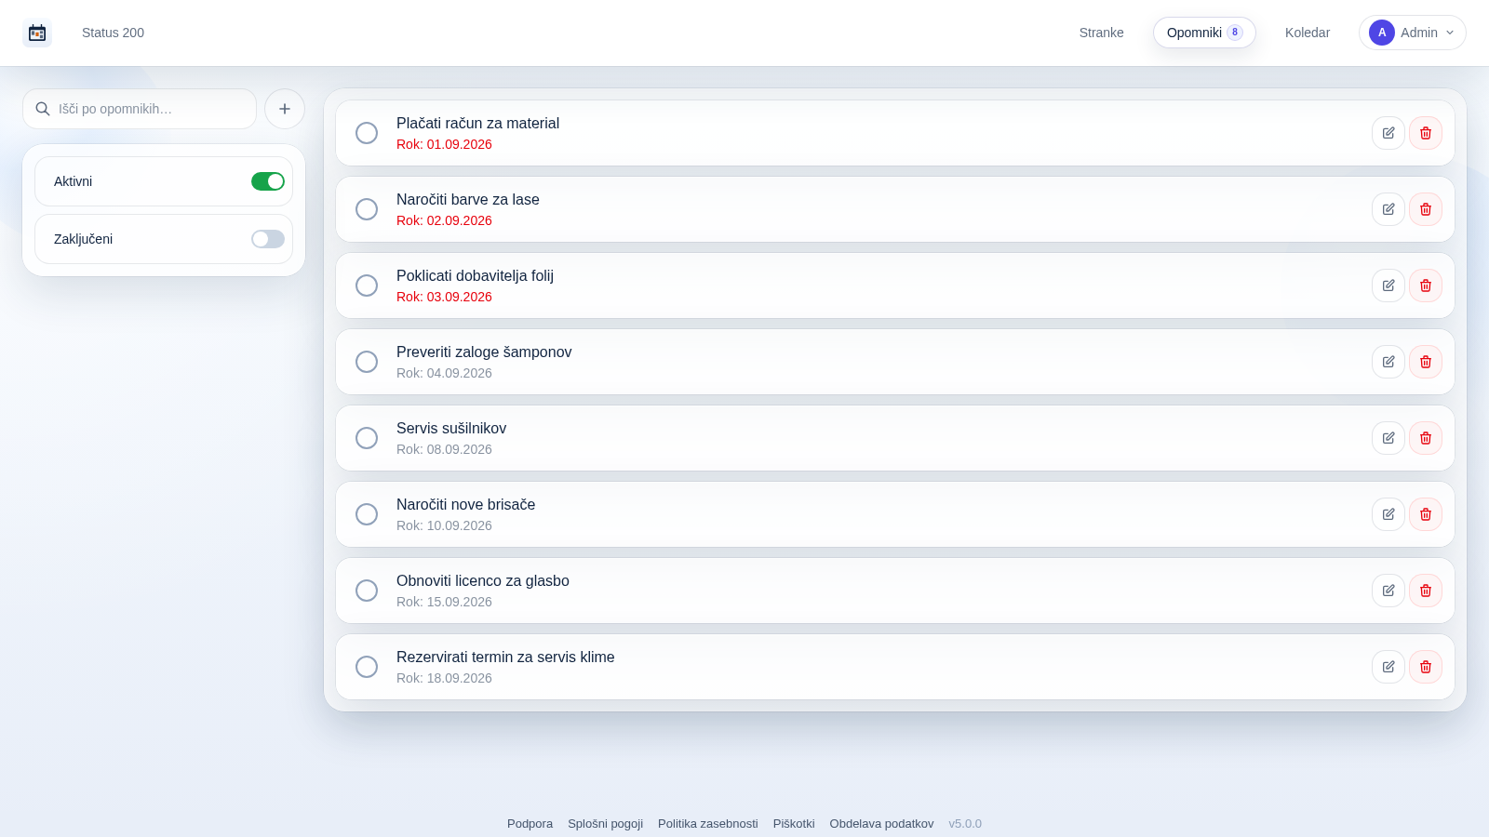Check off 'Obnoviti licenco za glasbo'
Viewport: 1489px width, 837px height.
pyautogui.click(x=367, y=591)
